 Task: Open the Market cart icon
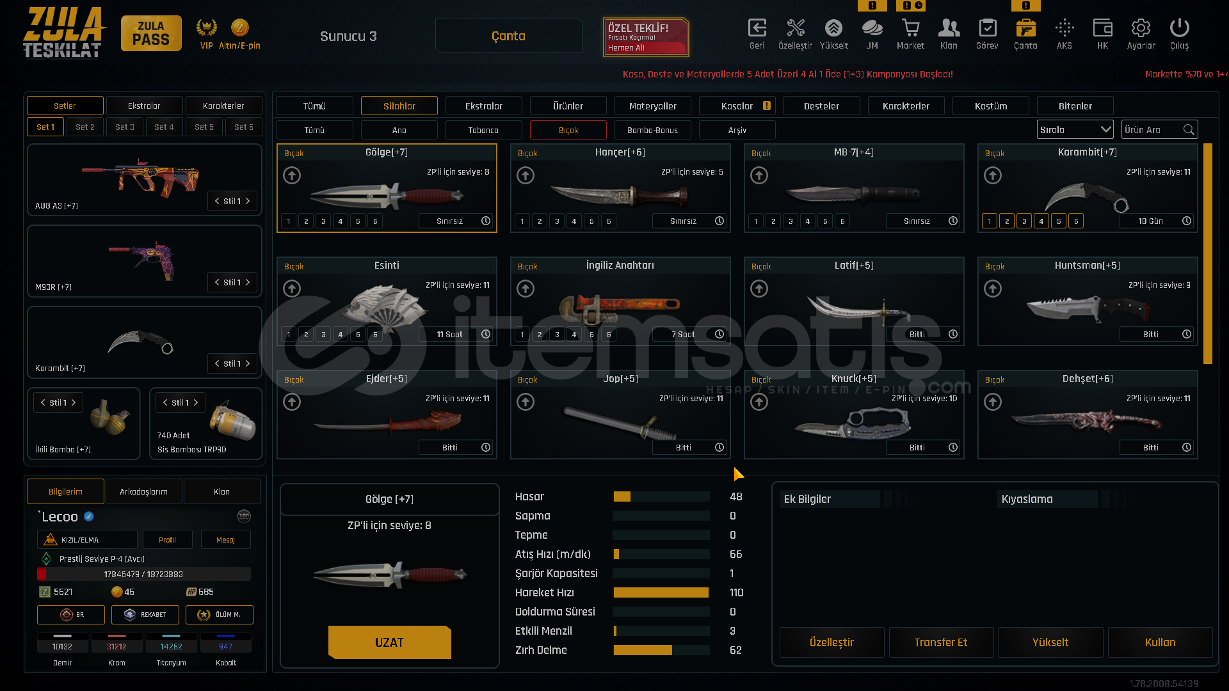[910, 28]
